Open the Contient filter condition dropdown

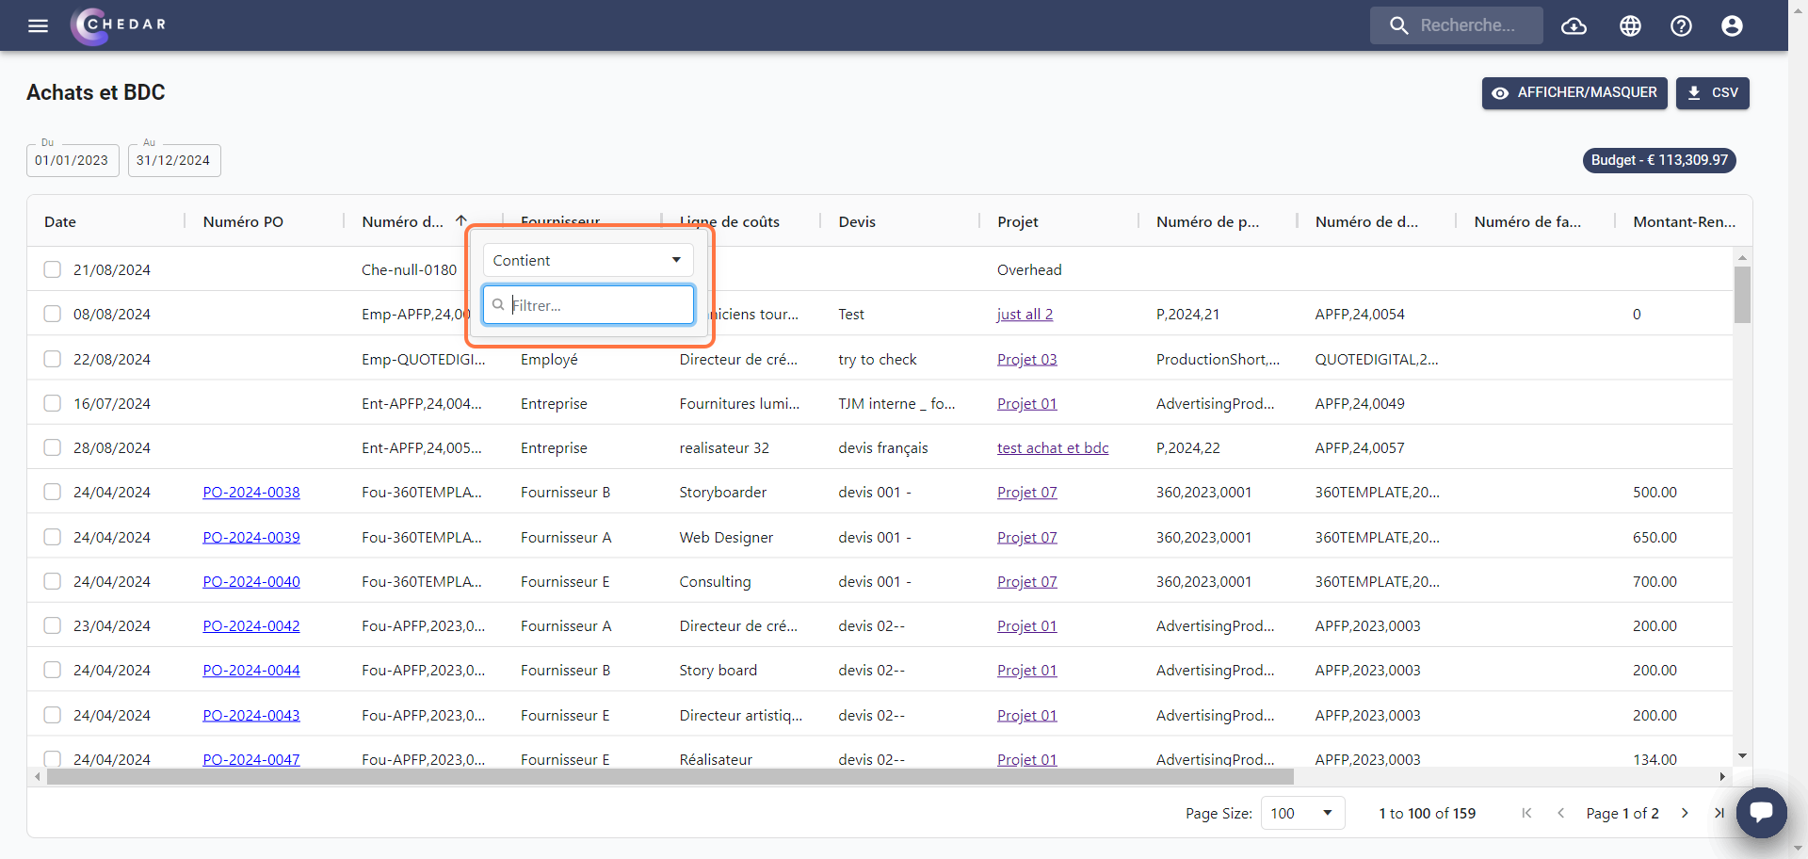[588, 260]
